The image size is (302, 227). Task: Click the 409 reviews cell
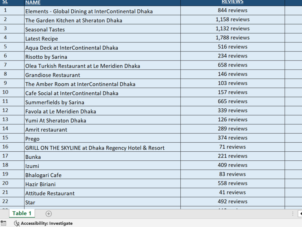233,165
